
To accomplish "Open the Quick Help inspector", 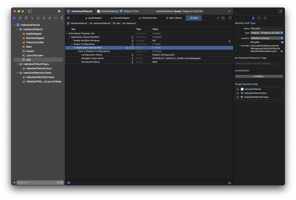I will click(265, 18).
